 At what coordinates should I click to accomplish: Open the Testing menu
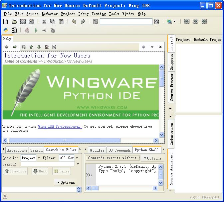click(x=99, y=14)
